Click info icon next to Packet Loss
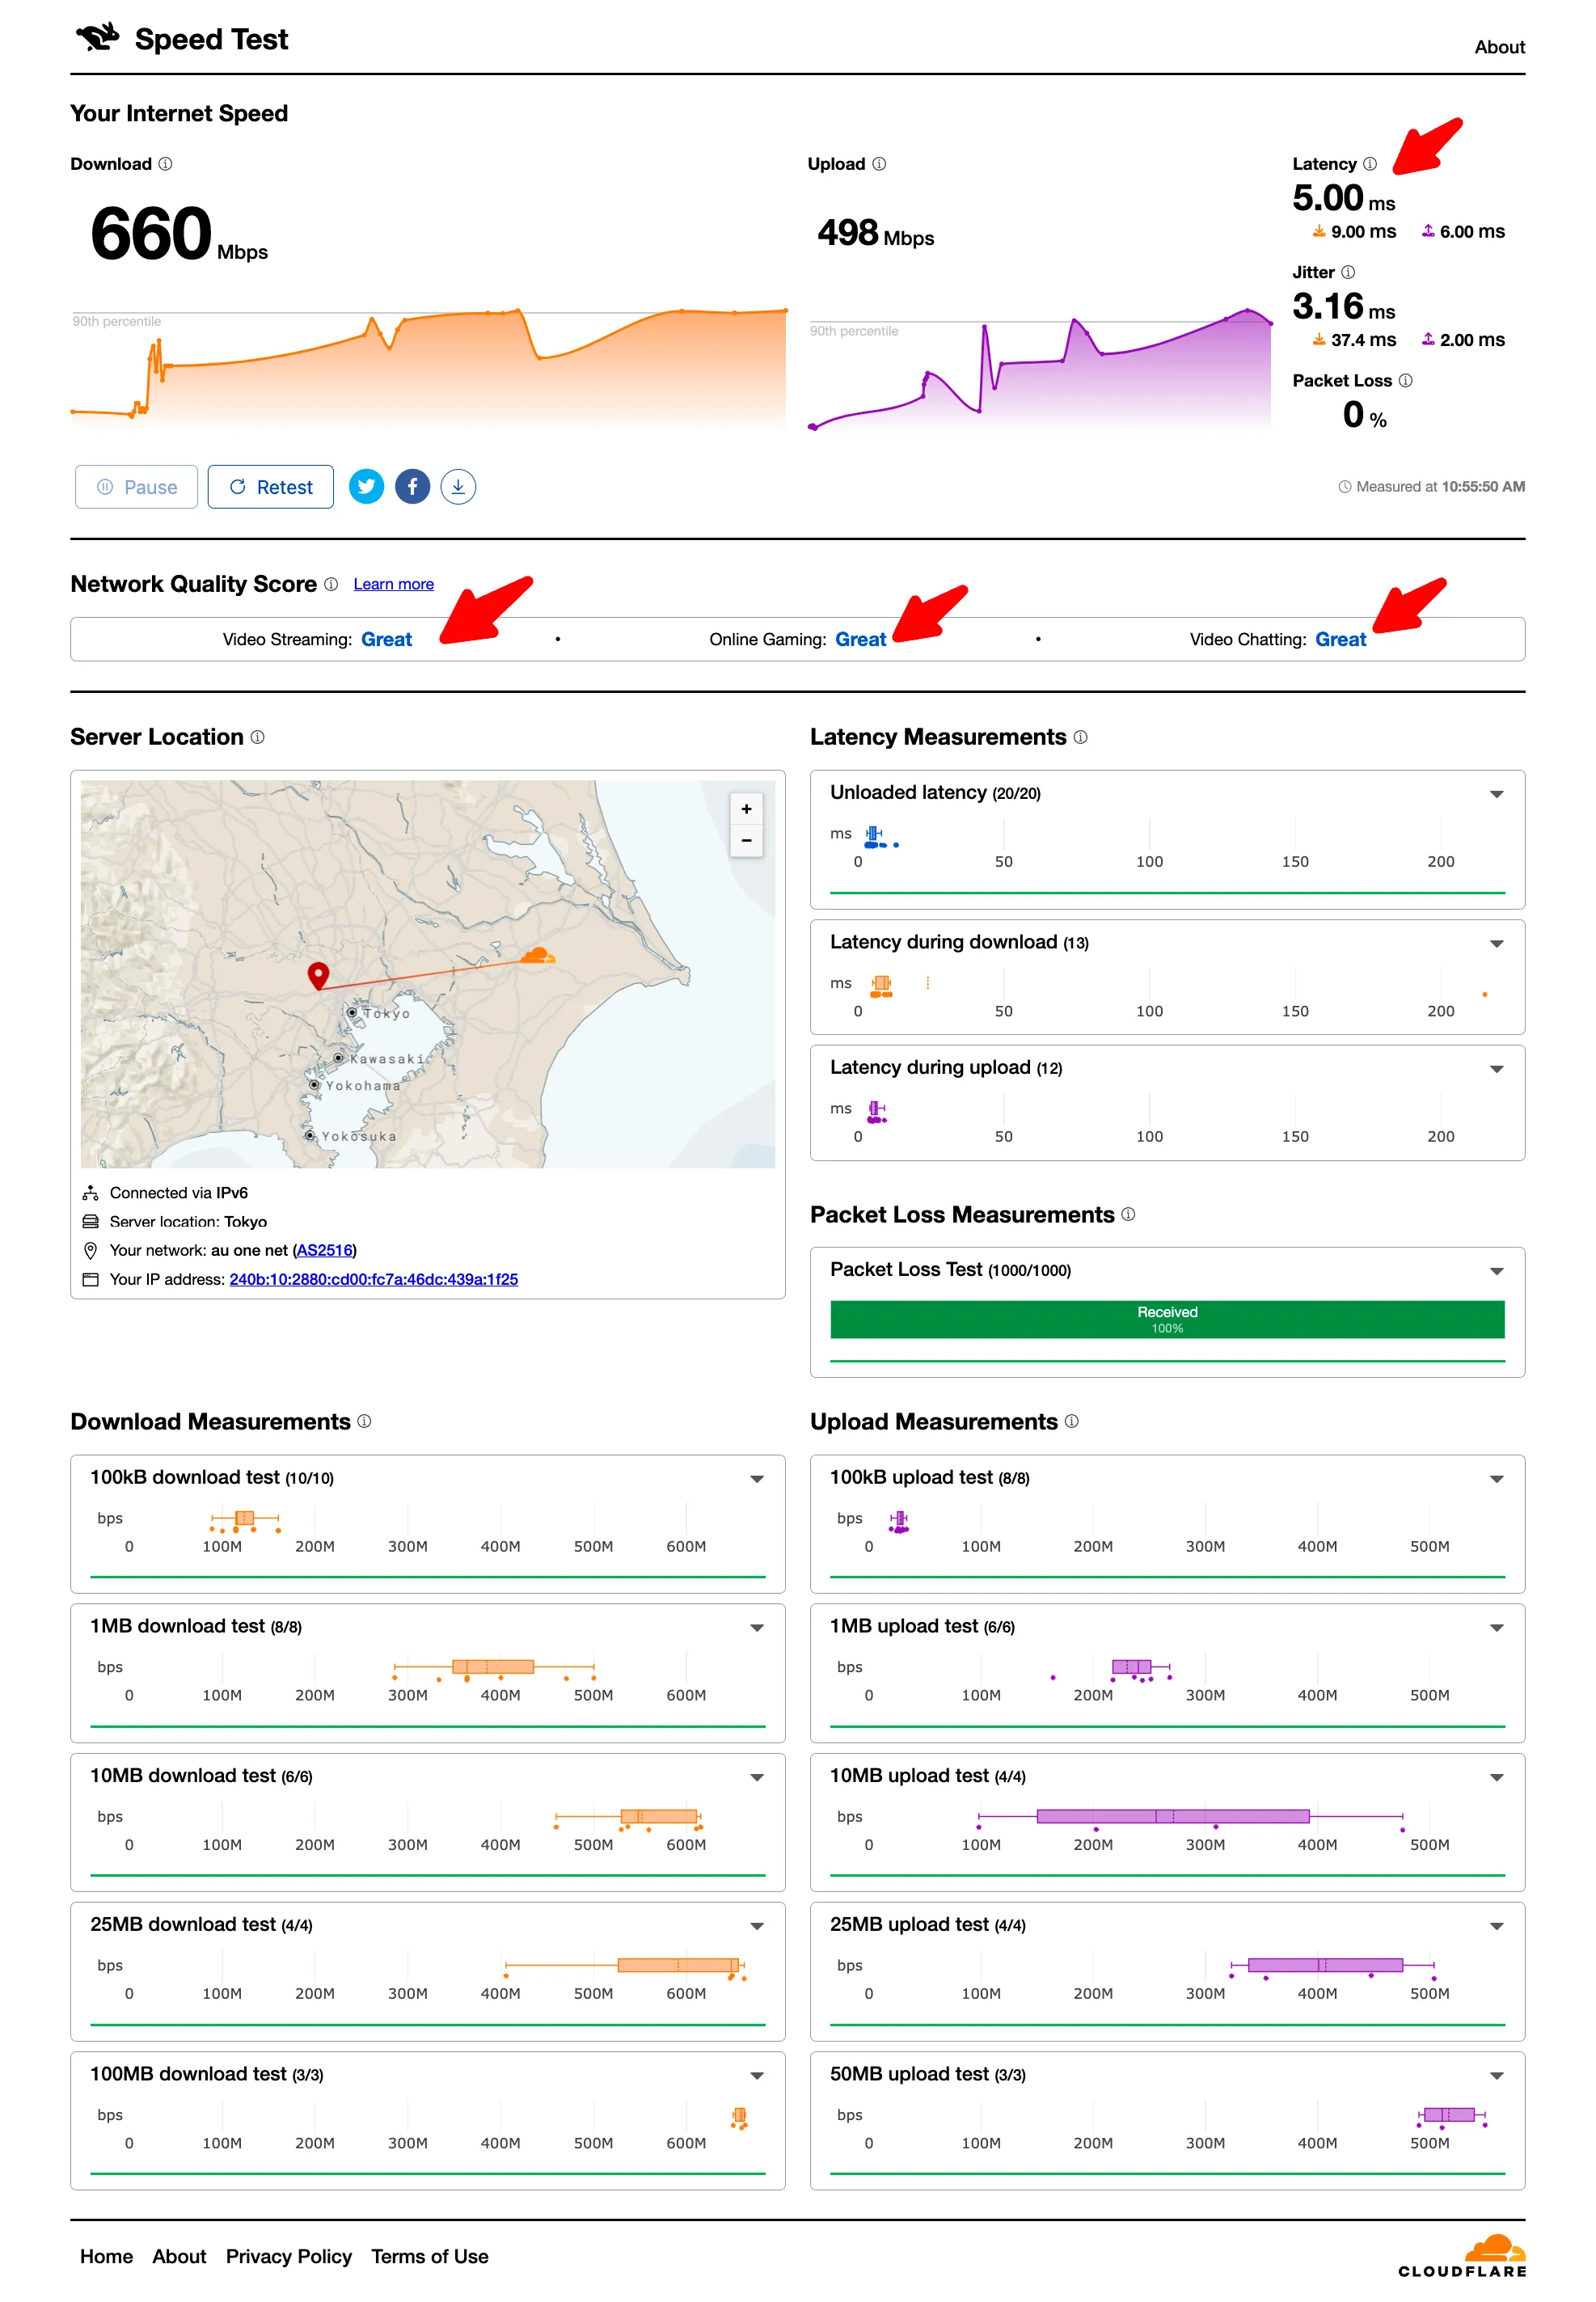1596x2302 pixels. [x=1405, y=381]
